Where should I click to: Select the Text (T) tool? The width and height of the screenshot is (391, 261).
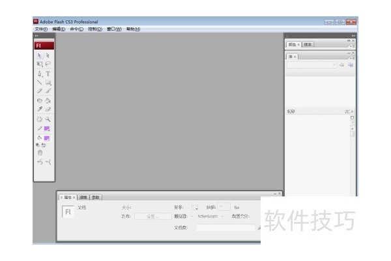(x=48, y=74)
